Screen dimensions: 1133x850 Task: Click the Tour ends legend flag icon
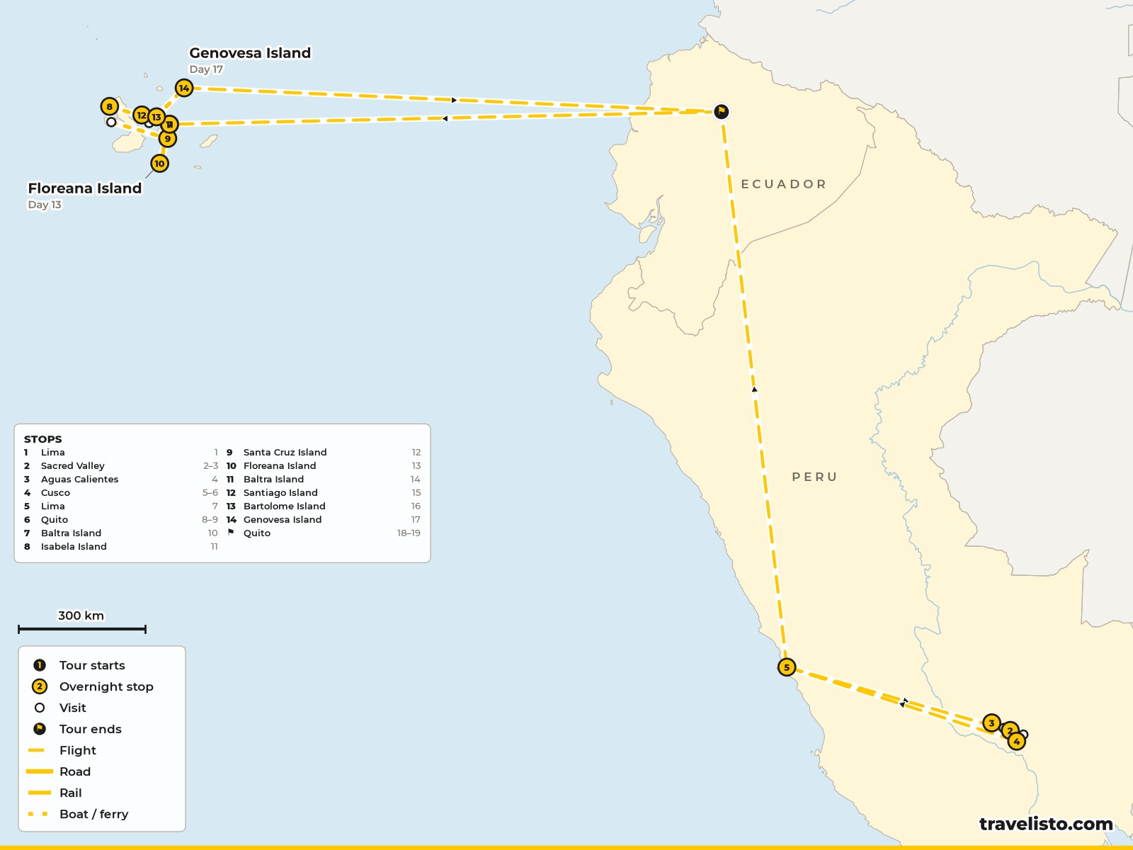[x=40, y=729]
